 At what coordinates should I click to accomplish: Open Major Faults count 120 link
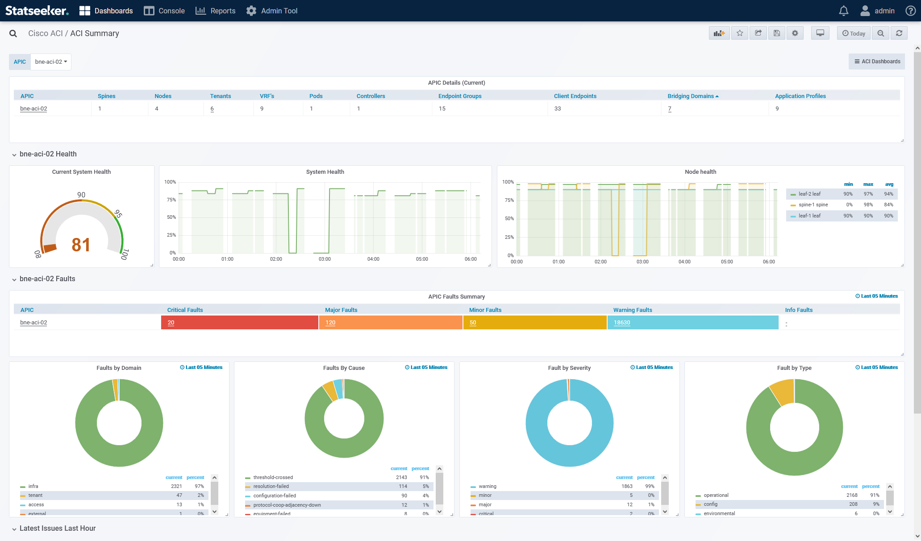pos(330,323)
